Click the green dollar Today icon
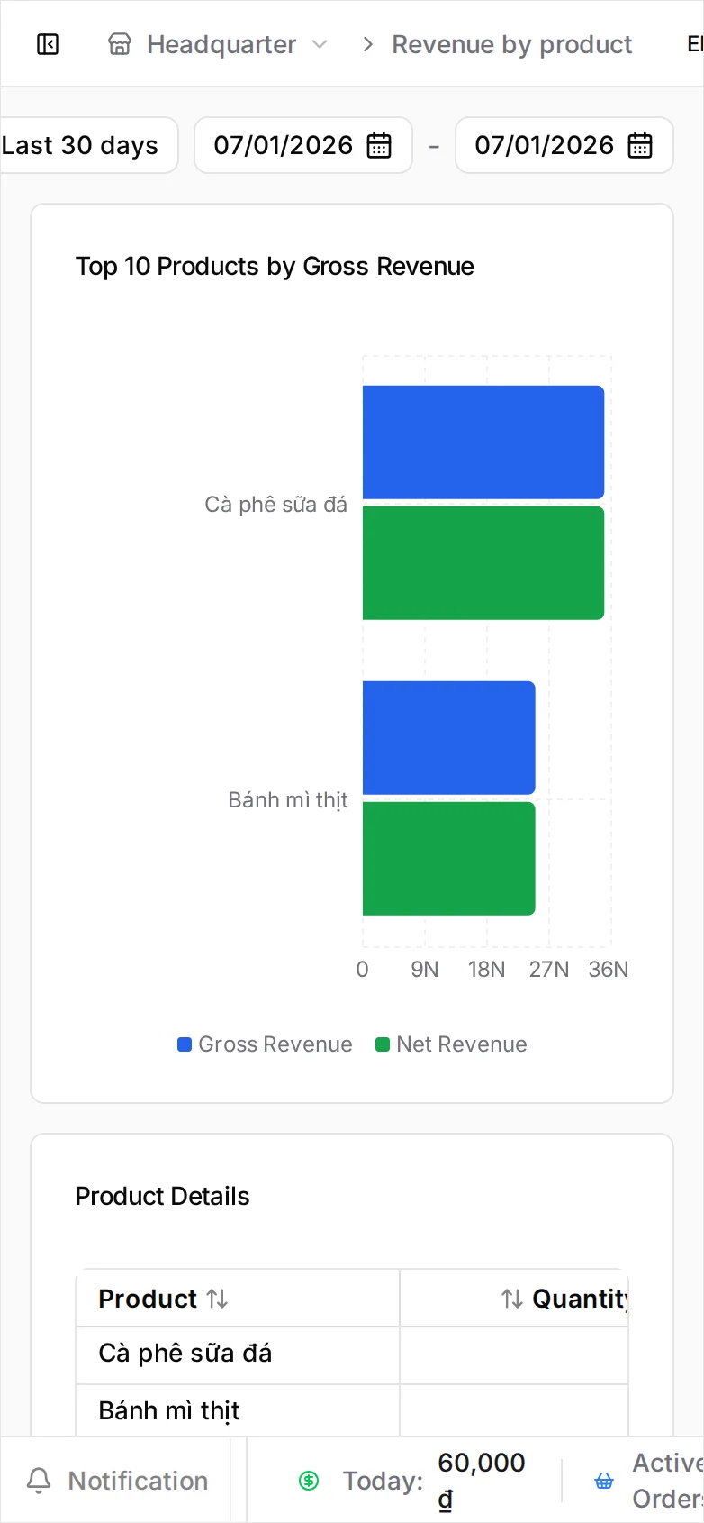Viewport: 704px width, 1523px height. pyautogui.click(x=309, y=1481)
